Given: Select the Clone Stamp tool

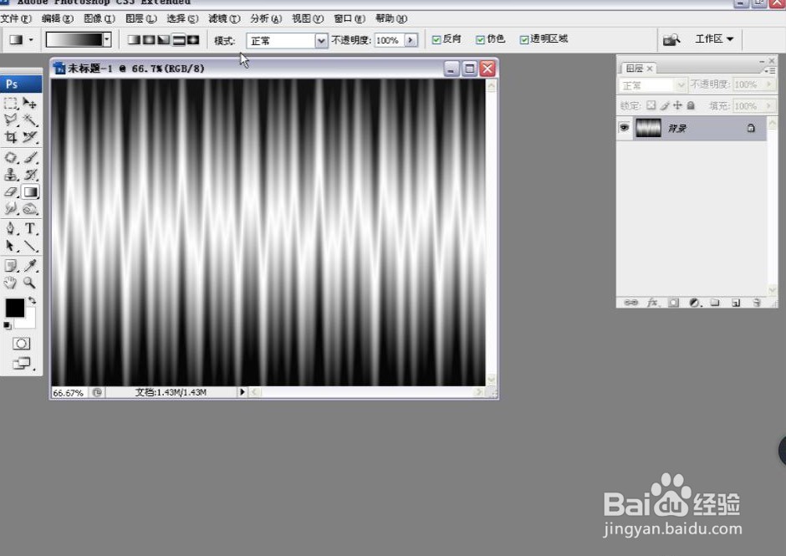Looking at the screenshot, I should [x=11, y=175].
